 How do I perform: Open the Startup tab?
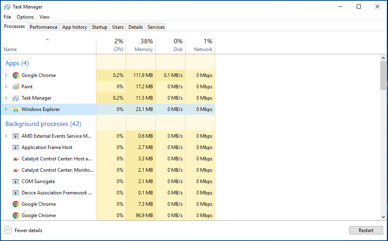[x=100, y=27]
